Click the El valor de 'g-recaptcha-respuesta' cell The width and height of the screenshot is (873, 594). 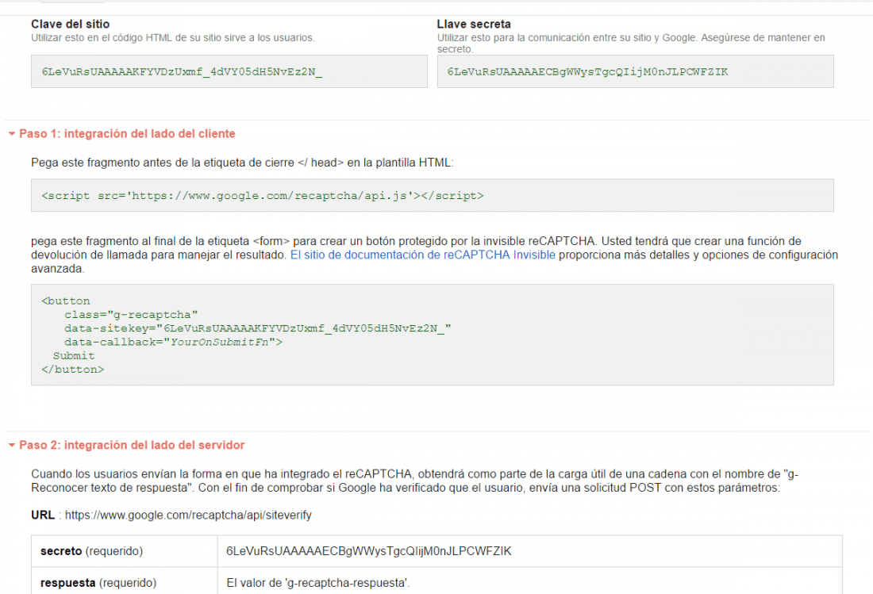click(529, 581)
